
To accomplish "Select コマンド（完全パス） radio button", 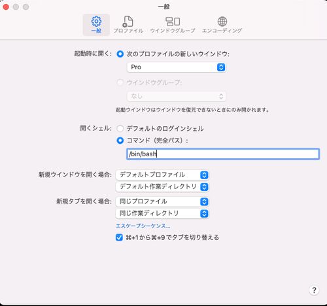I will [120, 141].
